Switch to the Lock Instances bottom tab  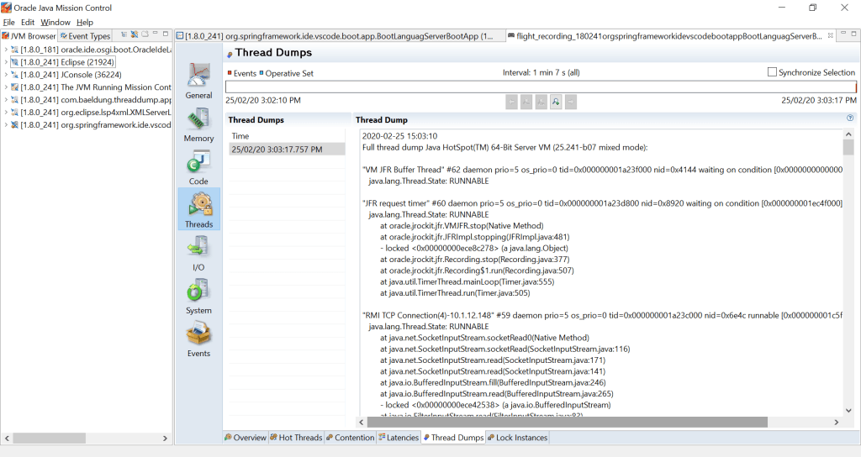tap(518, 437)
